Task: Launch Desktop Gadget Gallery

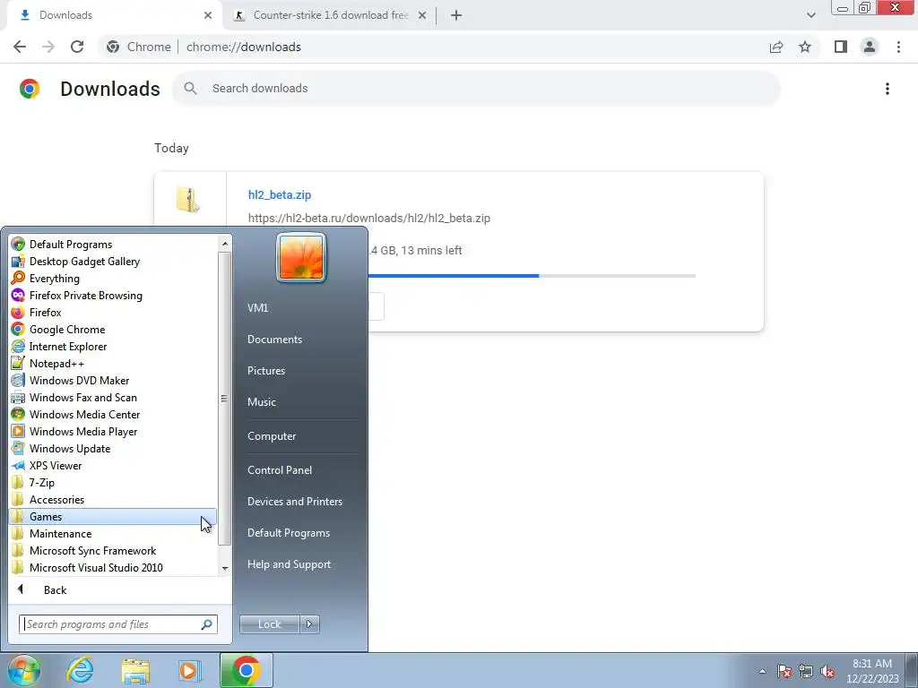Action: click(84, 262)
